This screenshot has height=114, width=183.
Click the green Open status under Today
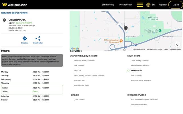click(x=35, y=91)
